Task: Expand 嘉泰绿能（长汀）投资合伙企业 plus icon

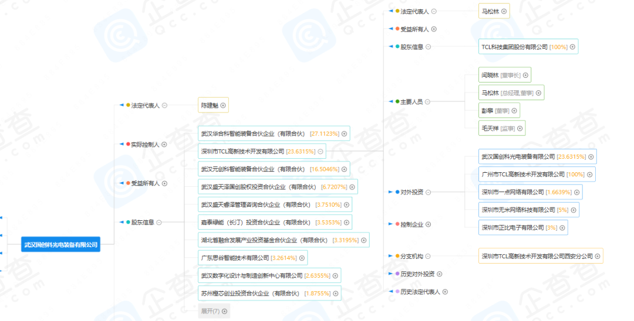Action: 346,222
